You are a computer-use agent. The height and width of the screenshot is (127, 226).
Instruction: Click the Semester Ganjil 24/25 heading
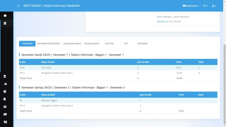pyautogui.click(x=72, y=55)
